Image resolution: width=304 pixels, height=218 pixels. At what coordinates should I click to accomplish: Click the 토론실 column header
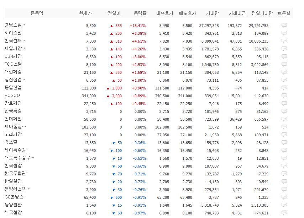tap(284, 13)
